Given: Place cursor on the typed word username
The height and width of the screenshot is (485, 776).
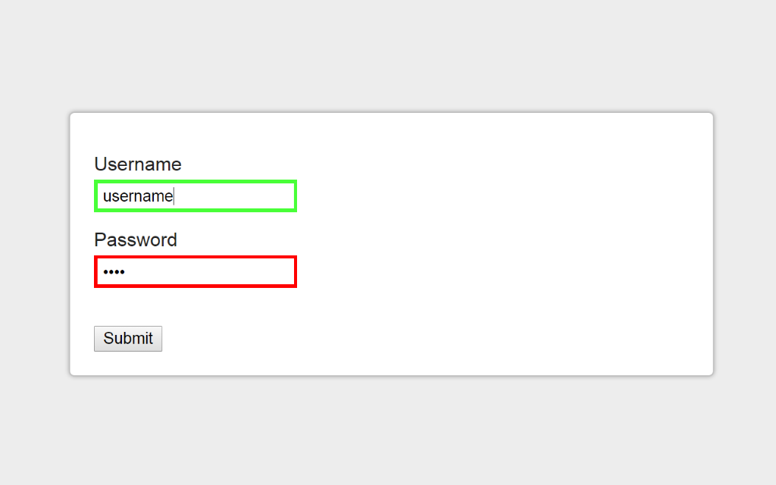Looking at the screenshot, I should coord(138,196).
